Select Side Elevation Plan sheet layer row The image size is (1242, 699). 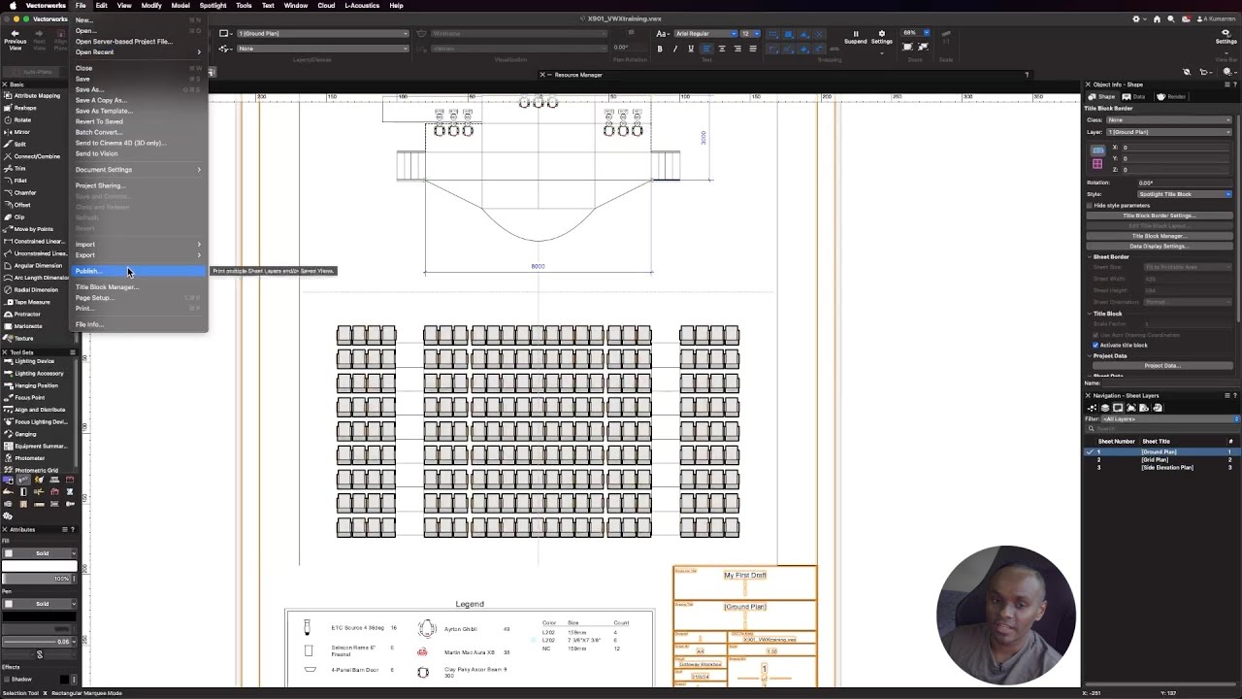coord(1160,468)
